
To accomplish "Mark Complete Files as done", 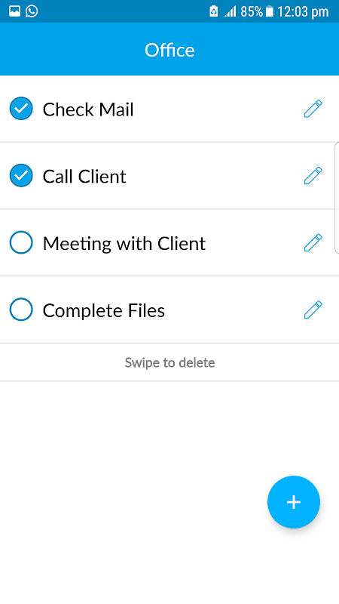I will pyautogui.click(x=21, y=310).
